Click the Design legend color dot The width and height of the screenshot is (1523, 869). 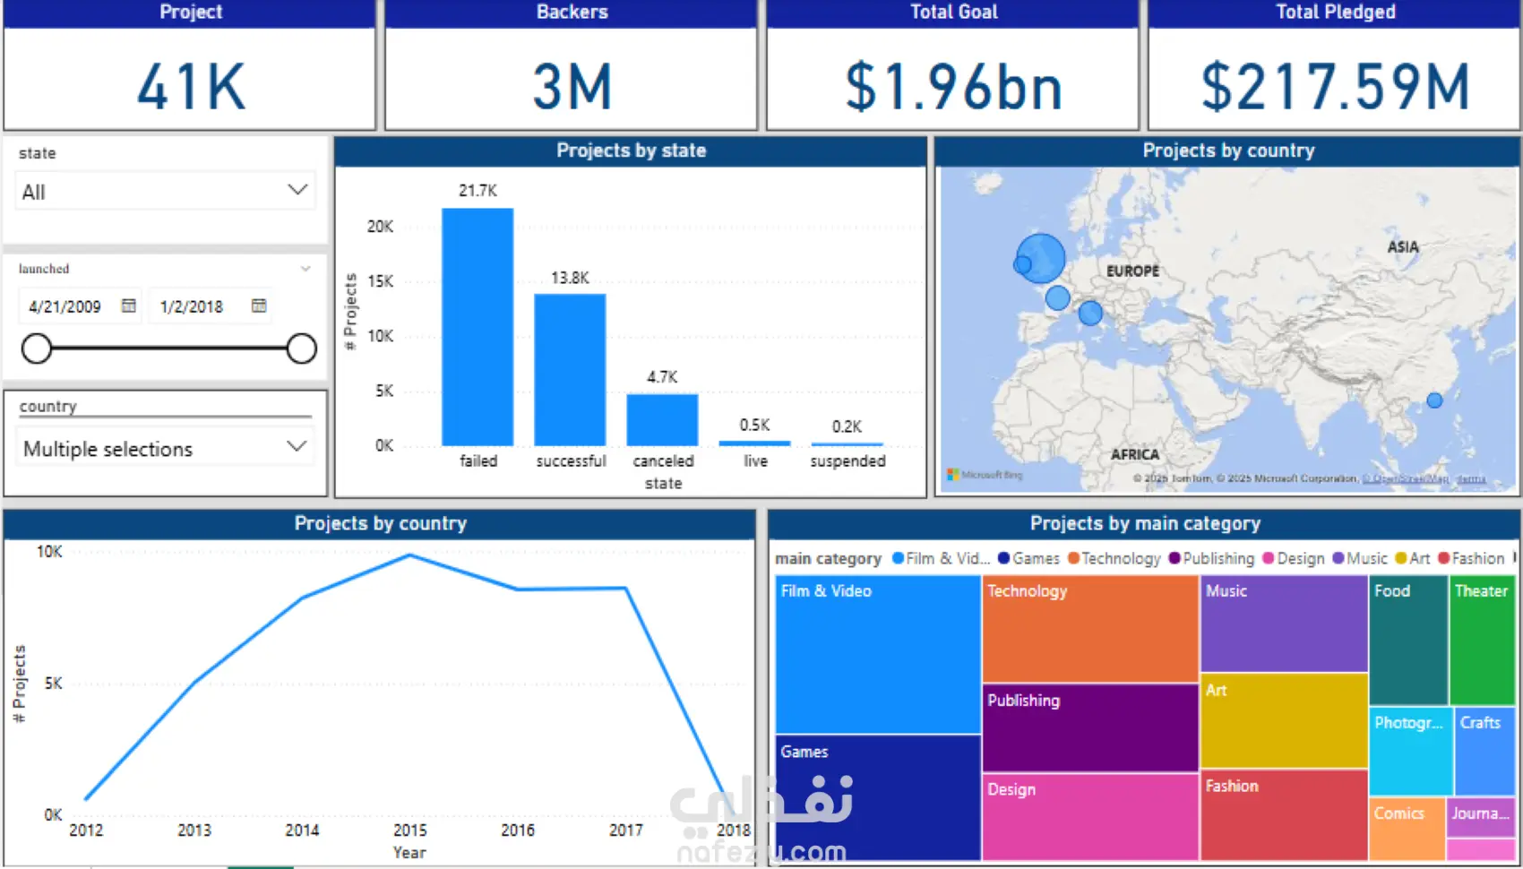1269,558
